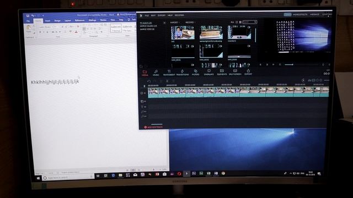Screen dimensions: 353x198
Task: Click the Save icon in Word's quick access toolbar
Action: point(28,16)
